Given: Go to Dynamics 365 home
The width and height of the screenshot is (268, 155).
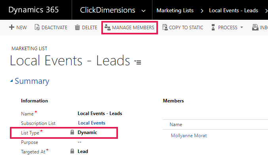Looking at the screenshot, I should 34,10.
